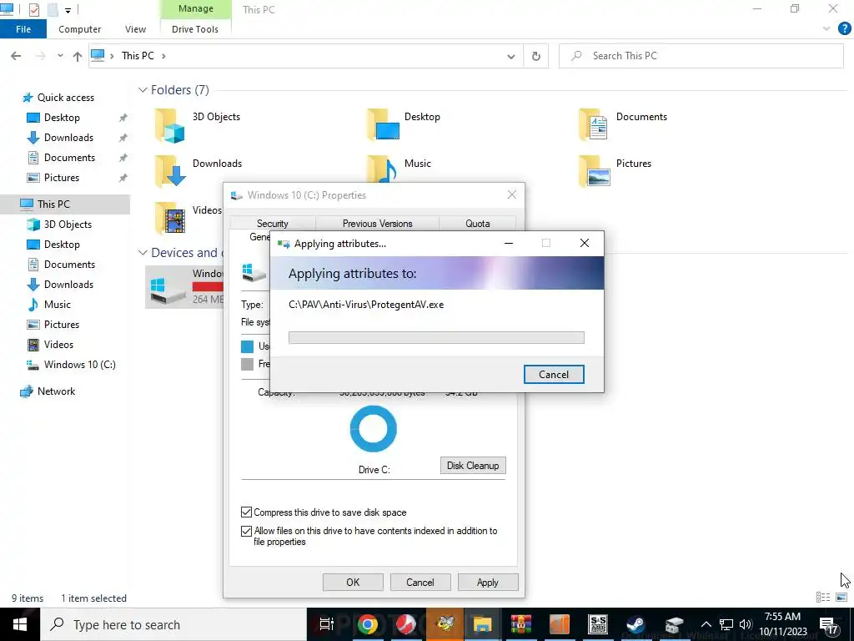Select This PC in the navigation pane
Viewport: 854px width, 641px height.
53,204
